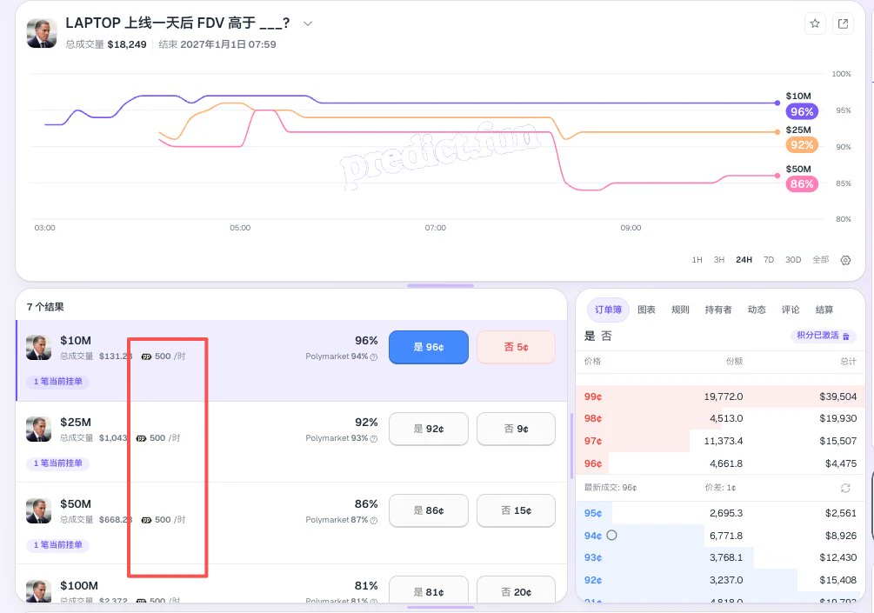Viewport: 874px width, 613px height.
Task: Open the external link share icon
Action: coord(843,23)
